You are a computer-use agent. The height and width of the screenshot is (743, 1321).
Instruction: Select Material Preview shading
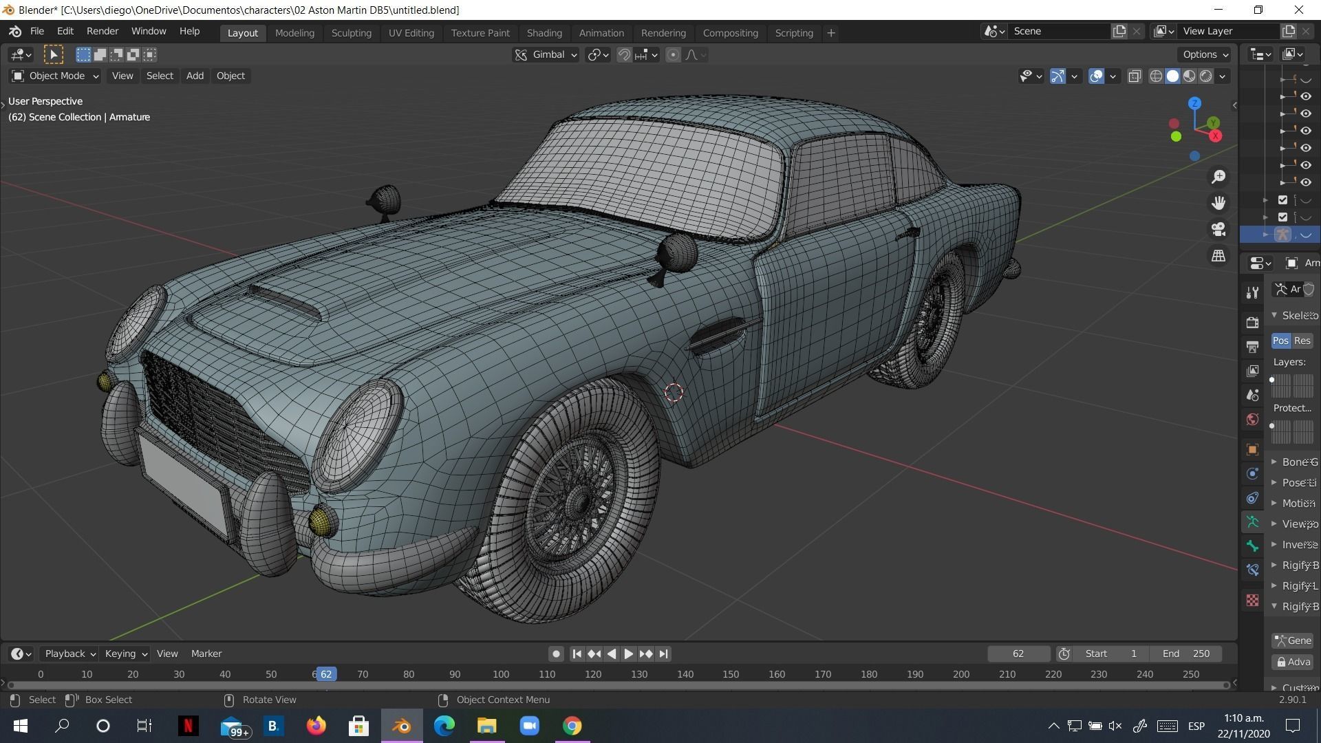point(1190,76)
